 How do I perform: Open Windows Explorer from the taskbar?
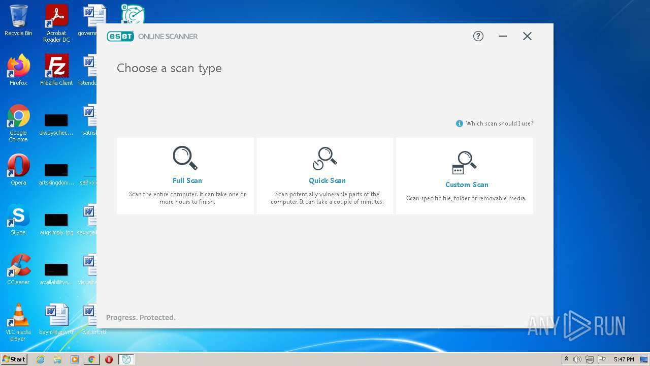click(57, 359)
